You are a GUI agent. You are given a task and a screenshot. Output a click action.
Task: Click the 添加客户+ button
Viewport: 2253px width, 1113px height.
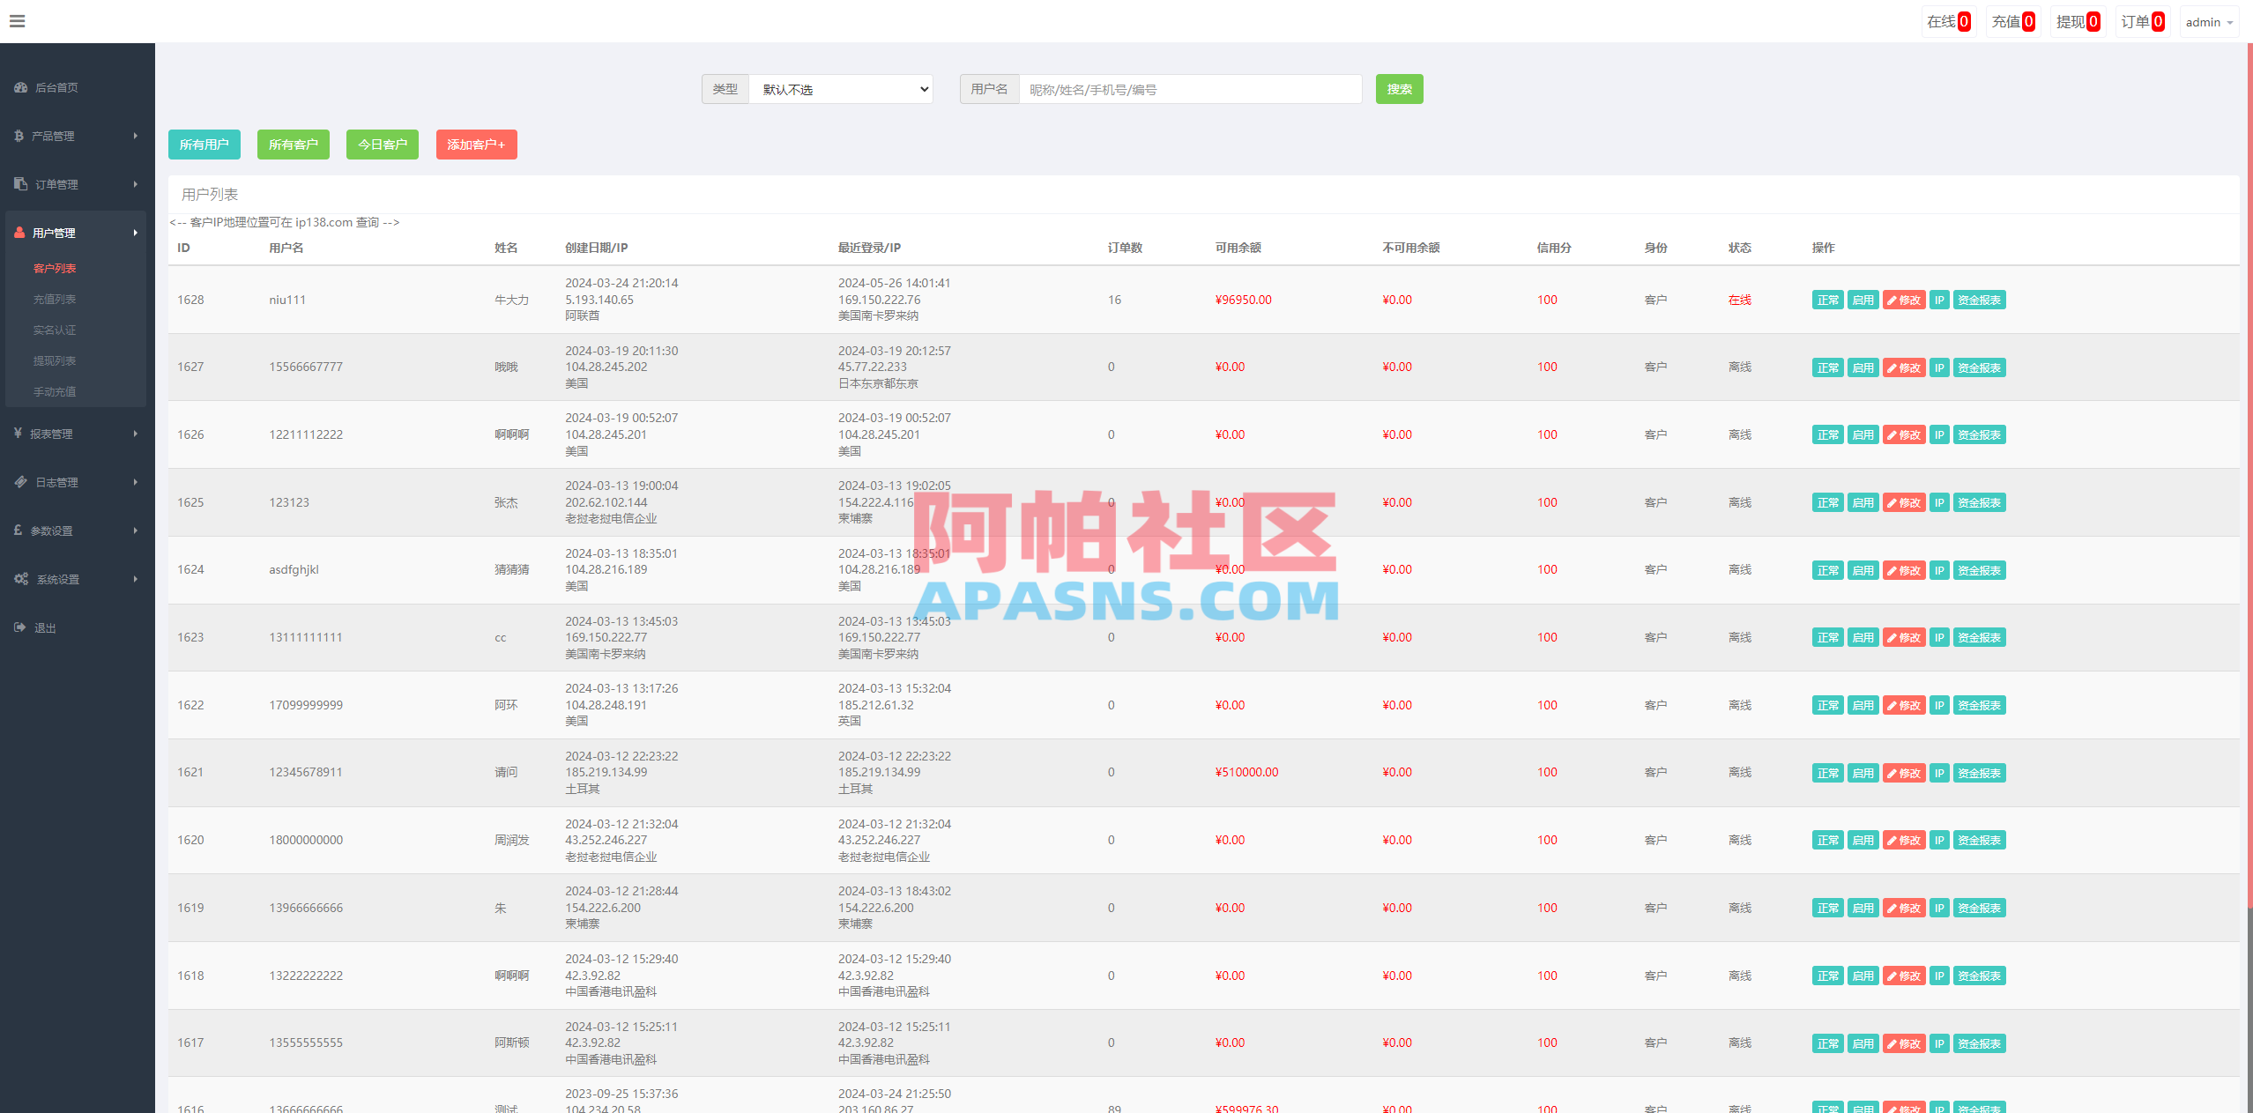click(x=476, y=145)
